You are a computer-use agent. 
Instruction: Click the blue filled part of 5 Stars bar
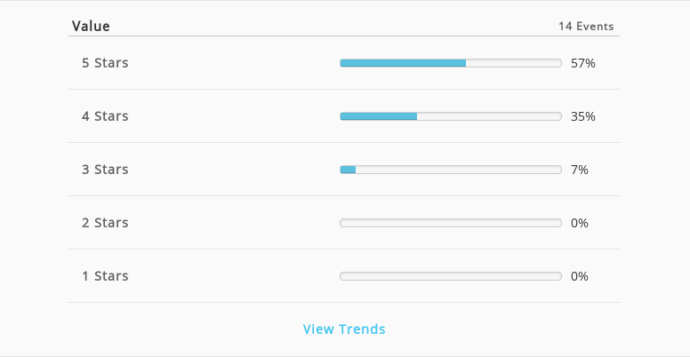pos(403,63)
